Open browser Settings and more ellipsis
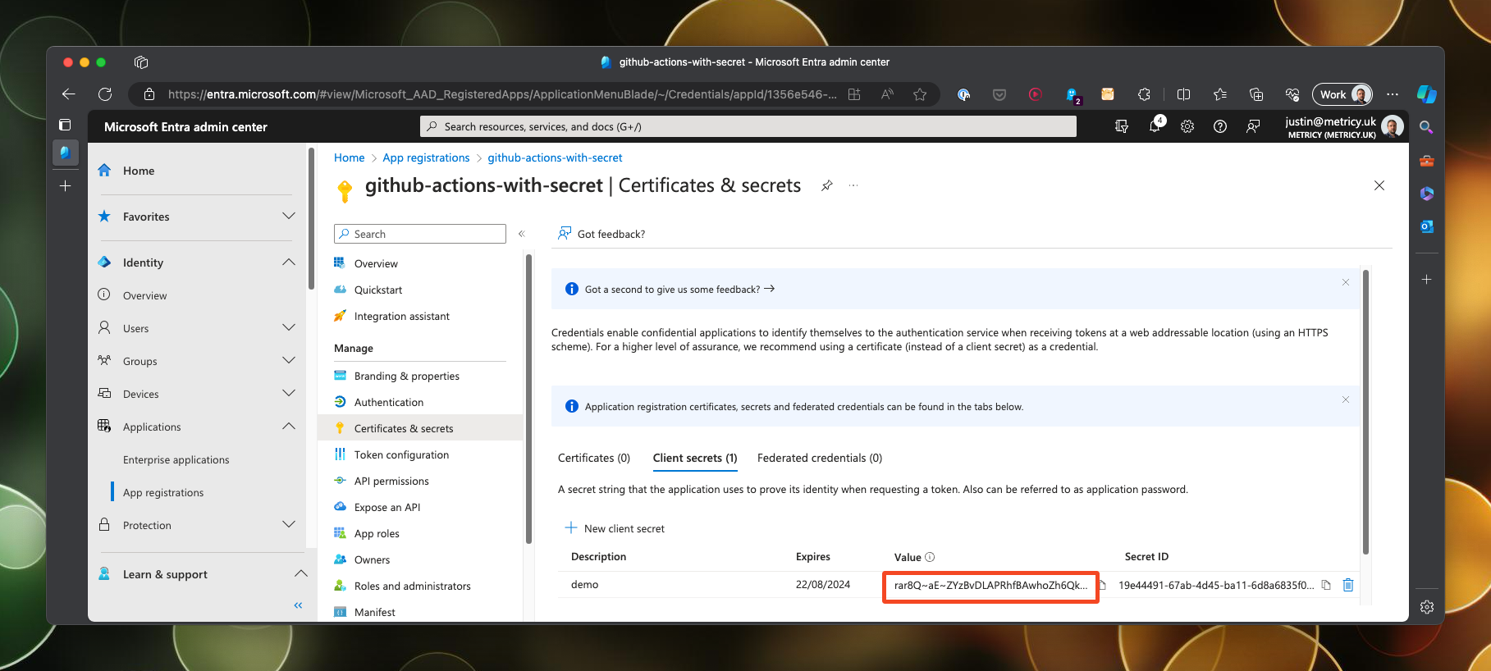Screen dimensions: 1491x671 (x=1393, y=94)
